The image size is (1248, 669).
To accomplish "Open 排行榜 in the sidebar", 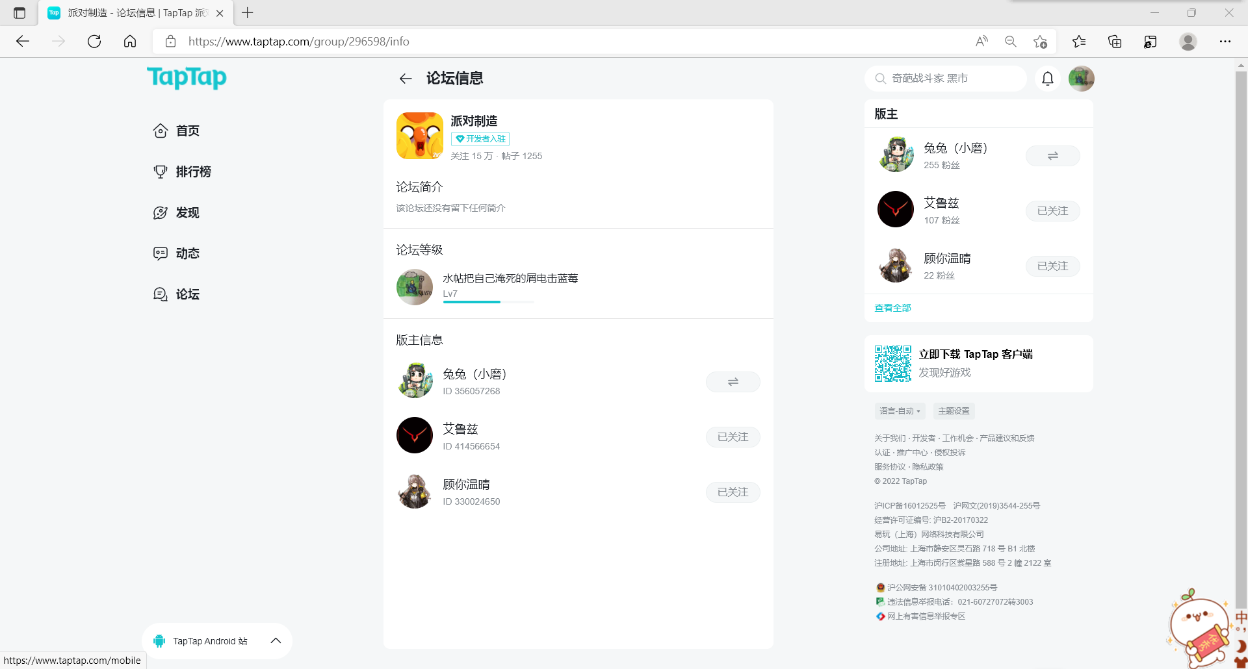I will (x=193, y=171).
